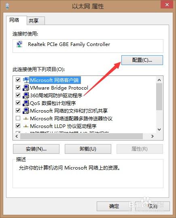Open adapter settings with 配置(C)... button
Viewport: 176px width, 218px height.
coord(142,60)
